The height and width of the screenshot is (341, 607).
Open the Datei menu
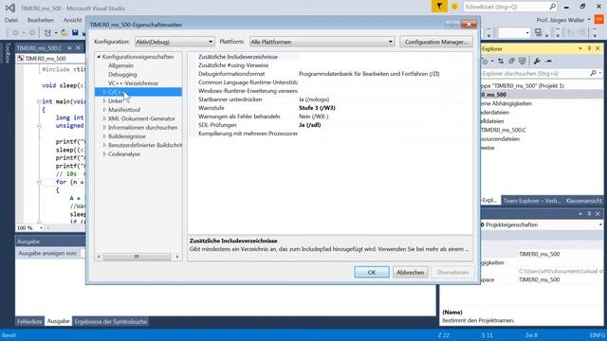pos(10,20)
